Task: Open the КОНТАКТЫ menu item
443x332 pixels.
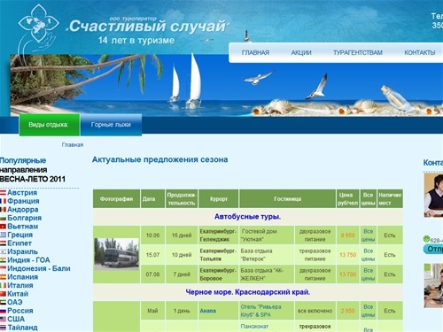Action: coord(420,52)
